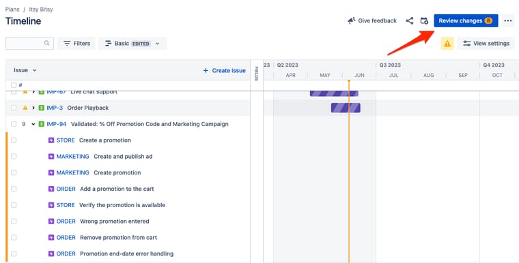Check the box for Create a promotion
The height and width of the screenshot is (263, 519).
(14, 140)
